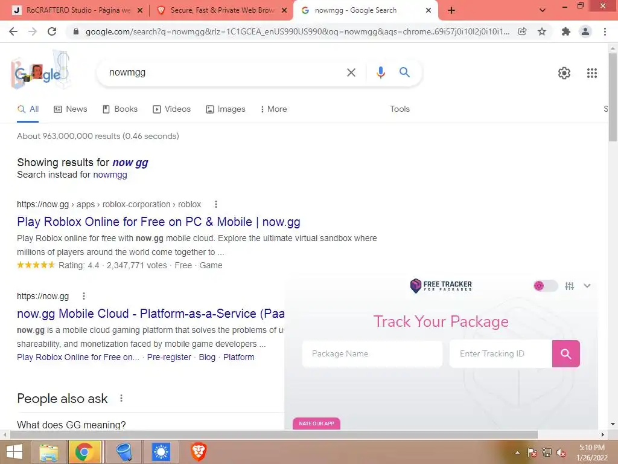Click the vertical page scrollbar thumb
618x464 pixels.
click(613, 97)
